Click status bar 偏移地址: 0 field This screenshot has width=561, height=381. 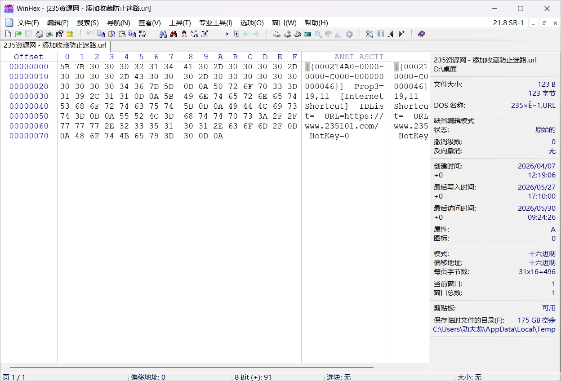[180, 377]
